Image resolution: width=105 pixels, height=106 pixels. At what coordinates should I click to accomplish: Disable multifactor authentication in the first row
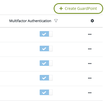(46, 34)
